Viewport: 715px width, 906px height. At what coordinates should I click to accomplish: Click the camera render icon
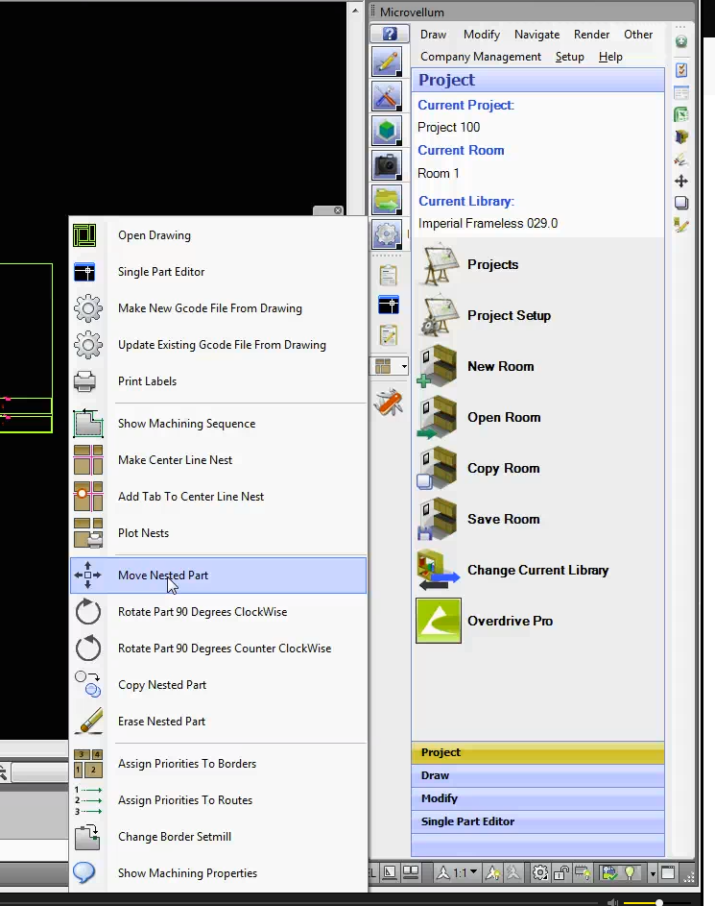tap(386, 166)
